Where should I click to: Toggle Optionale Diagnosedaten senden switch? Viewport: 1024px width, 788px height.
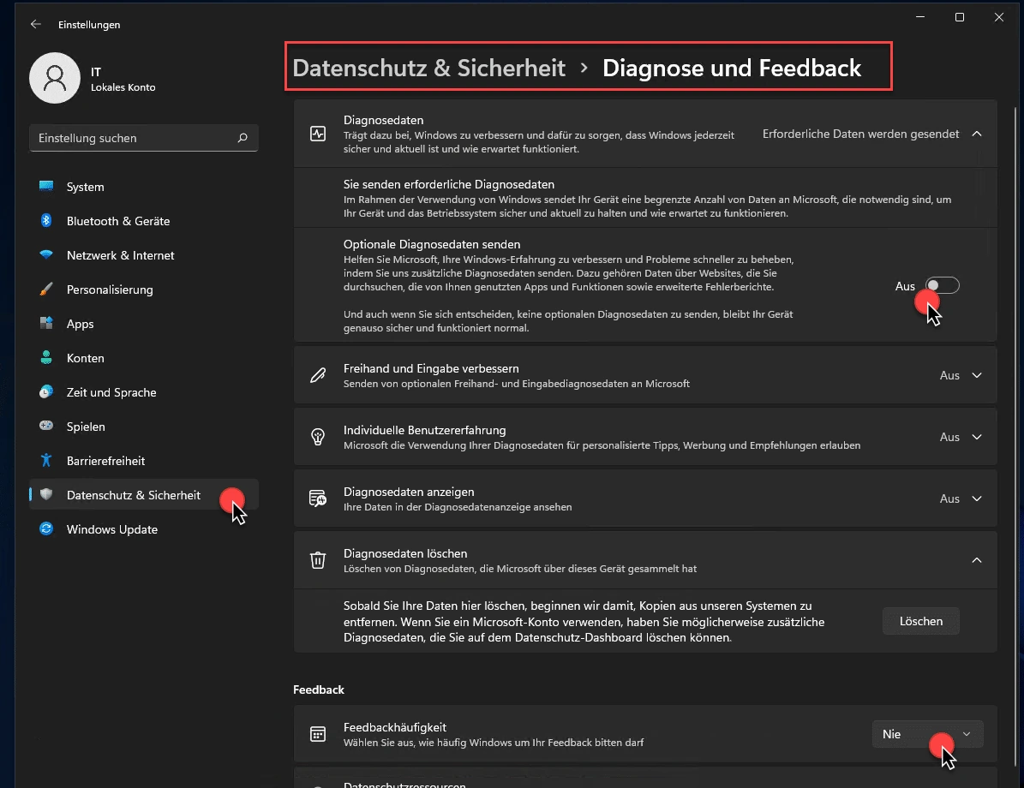click(x=943, y=285)
